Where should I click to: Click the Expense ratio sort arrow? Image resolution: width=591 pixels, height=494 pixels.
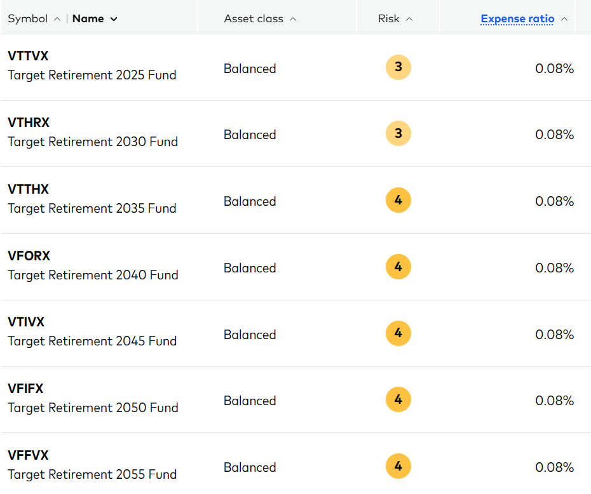[564, 19]
